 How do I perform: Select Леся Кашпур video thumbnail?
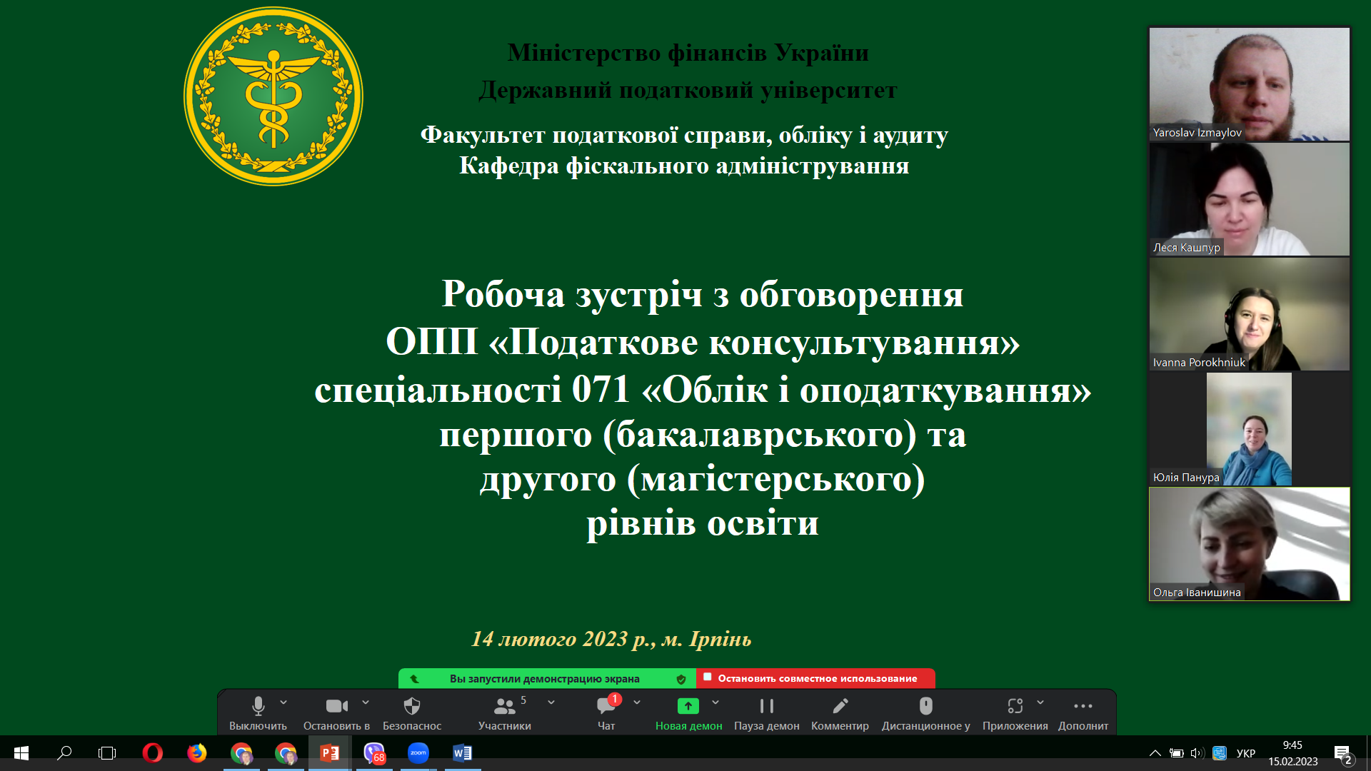pos(1250,199)
